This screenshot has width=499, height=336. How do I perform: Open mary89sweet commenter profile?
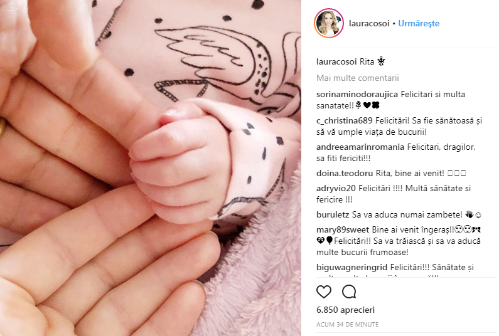[343, 230]
